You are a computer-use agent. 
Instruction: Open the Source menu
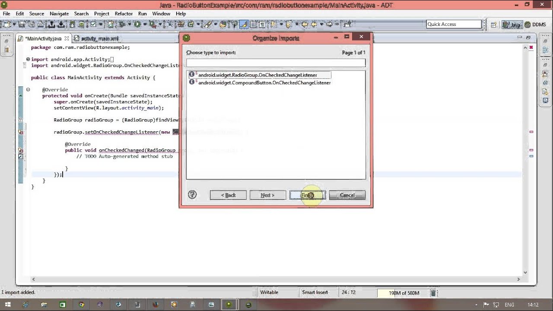coord(37,14)
